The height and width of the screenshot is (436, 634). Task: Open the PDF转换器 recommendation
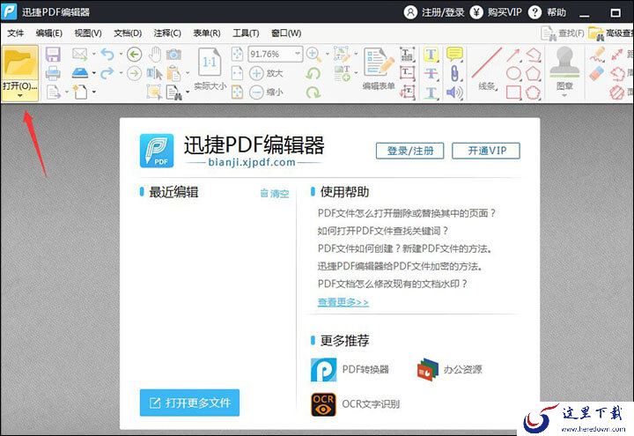point(350,370)
